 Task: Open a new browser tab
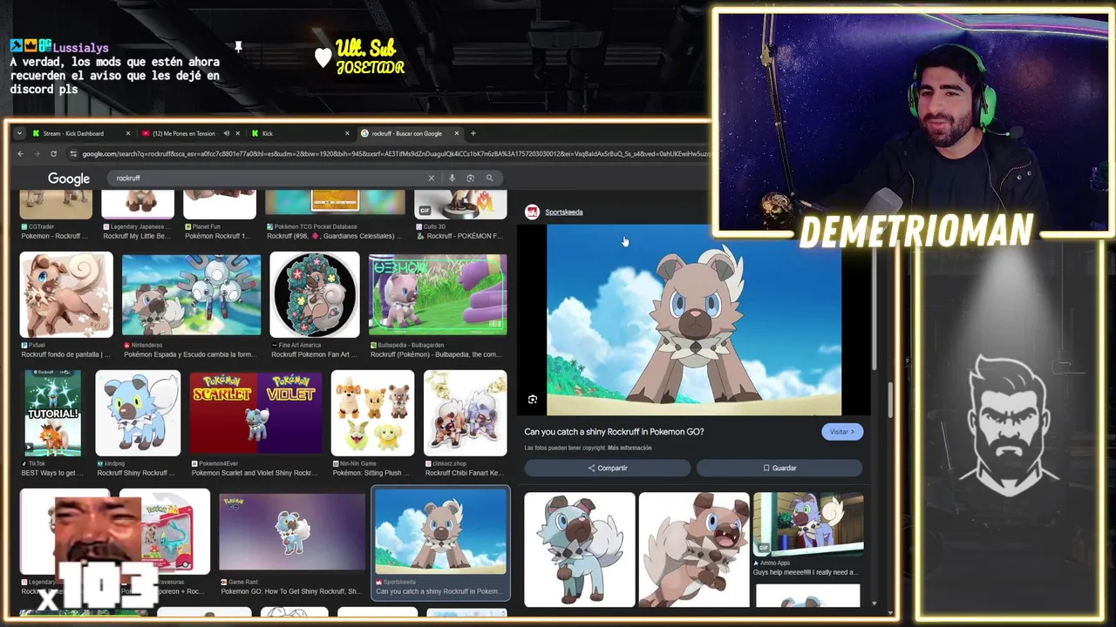point(473,133)
